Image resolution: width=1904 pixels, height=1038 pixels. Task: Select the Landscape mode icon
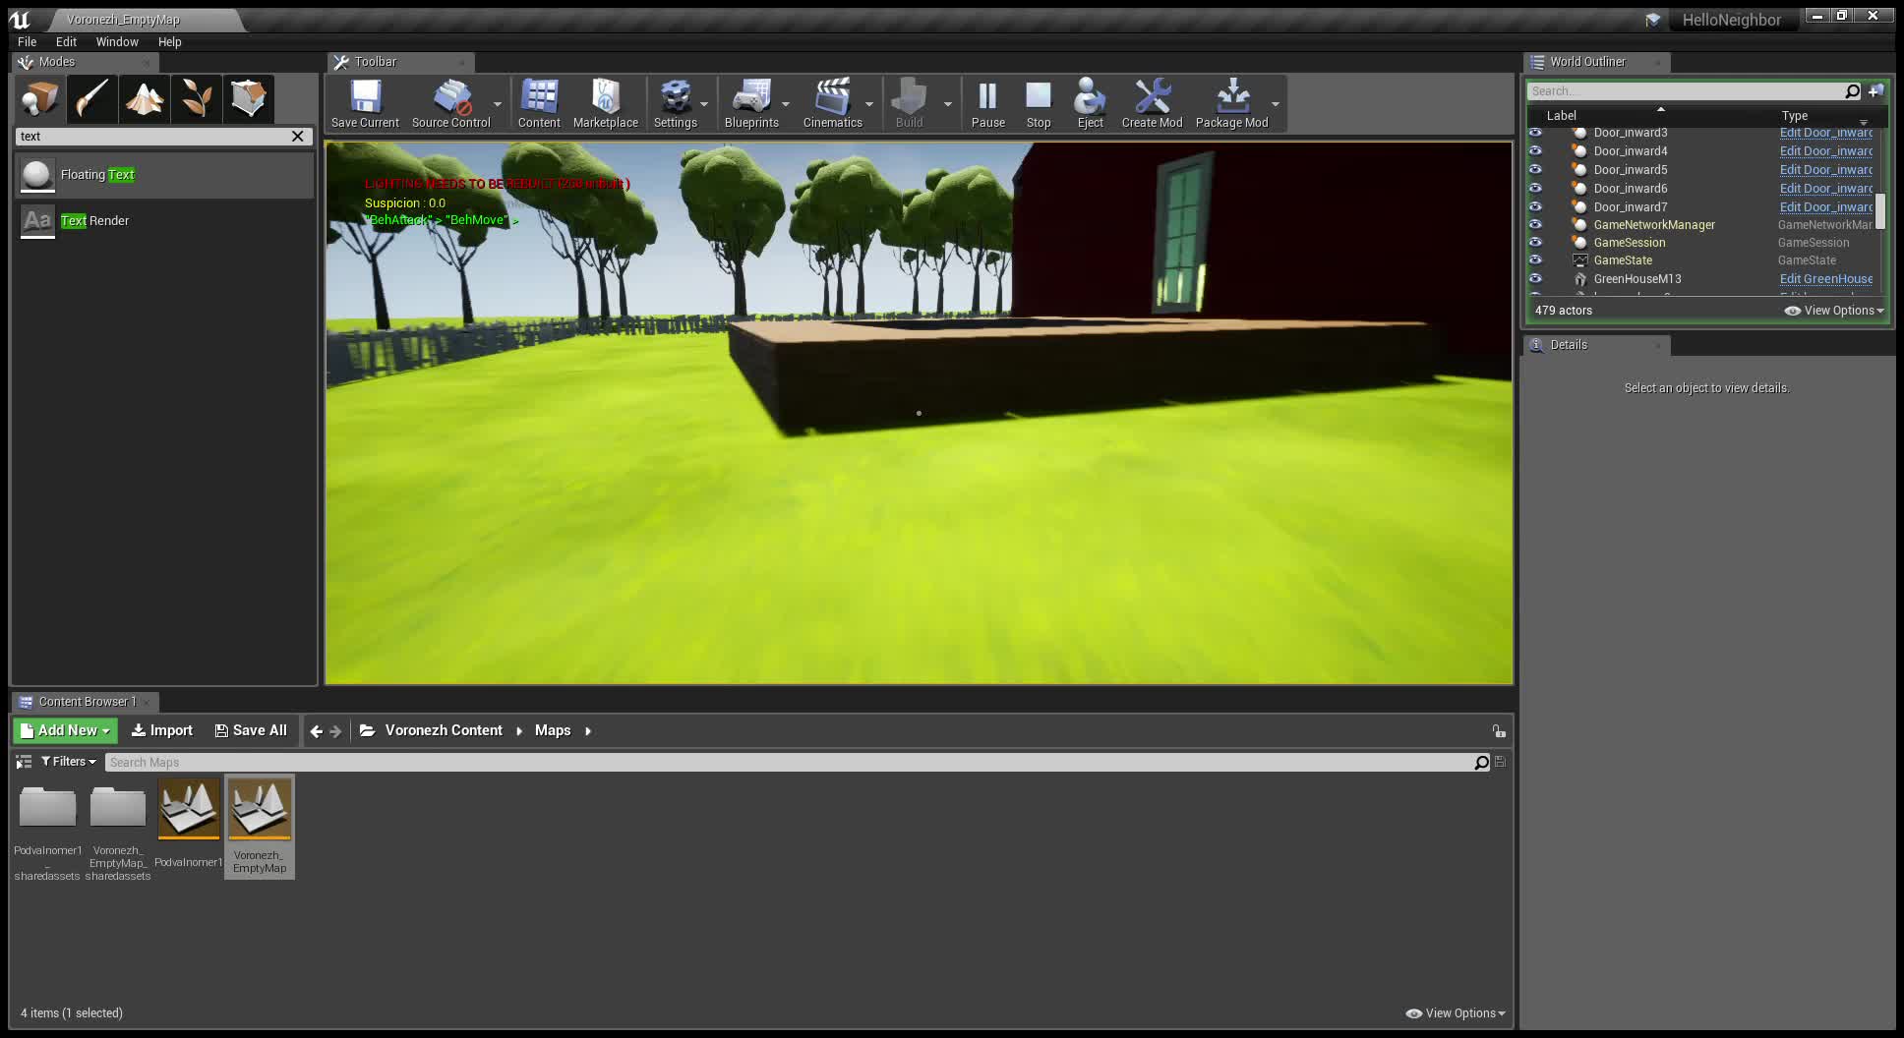click(145, 98)
